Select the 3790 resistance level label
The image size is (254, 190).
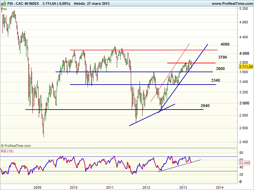coord(223,57)
